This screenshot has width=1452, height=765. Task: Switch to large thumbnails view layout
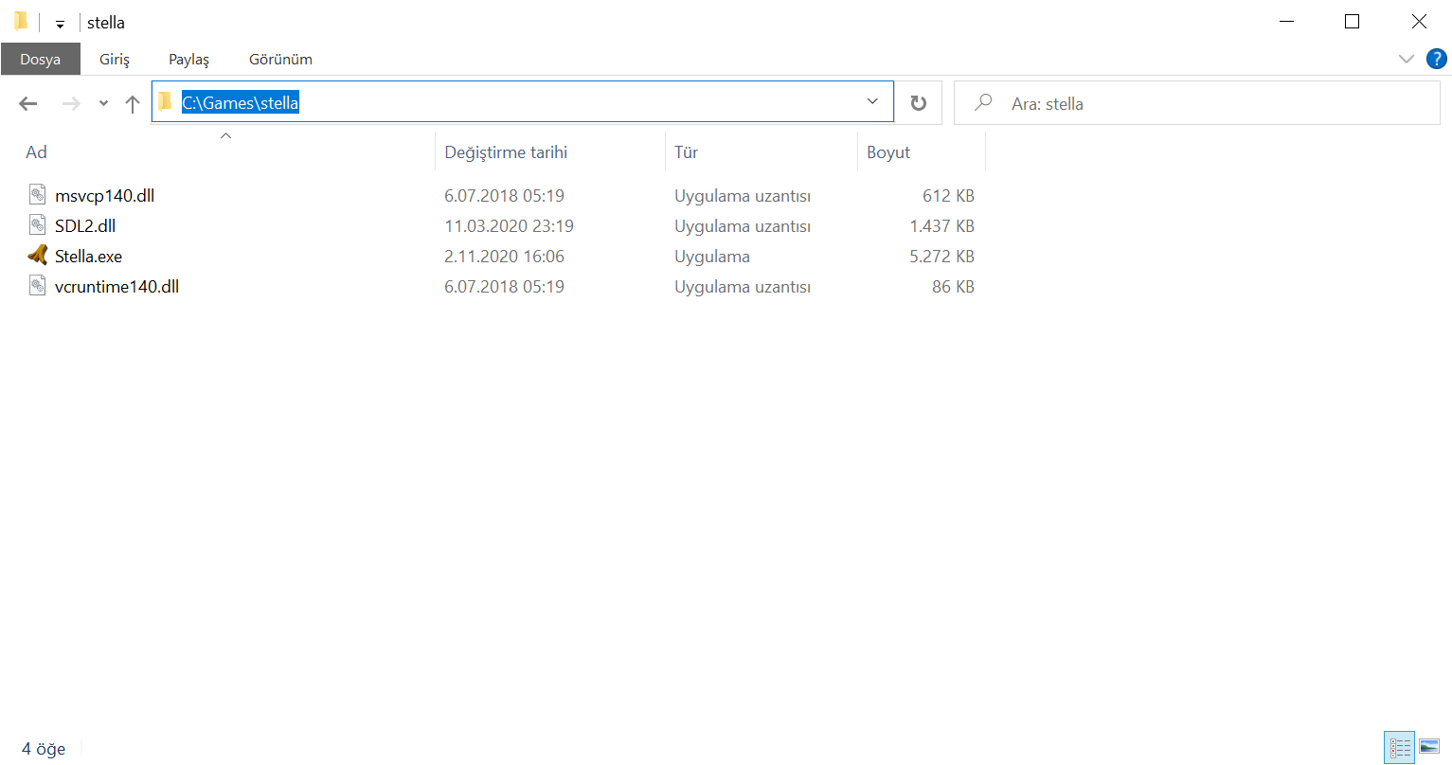(1429, 747)
